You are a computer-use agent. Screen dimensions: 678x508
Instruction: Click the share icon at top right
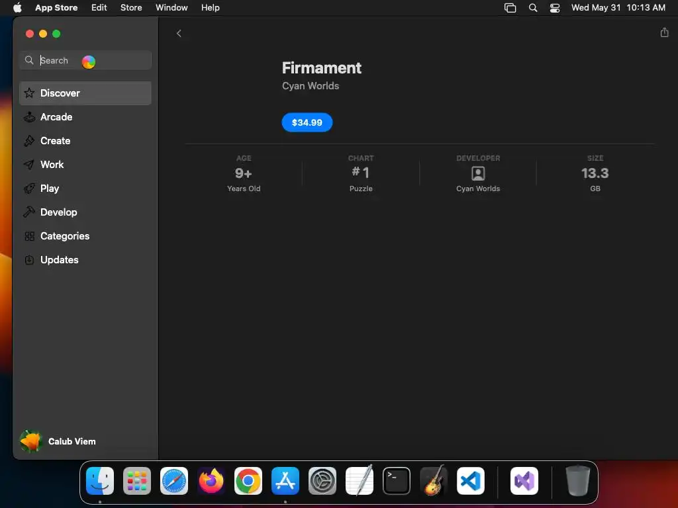tap(664, 32)
